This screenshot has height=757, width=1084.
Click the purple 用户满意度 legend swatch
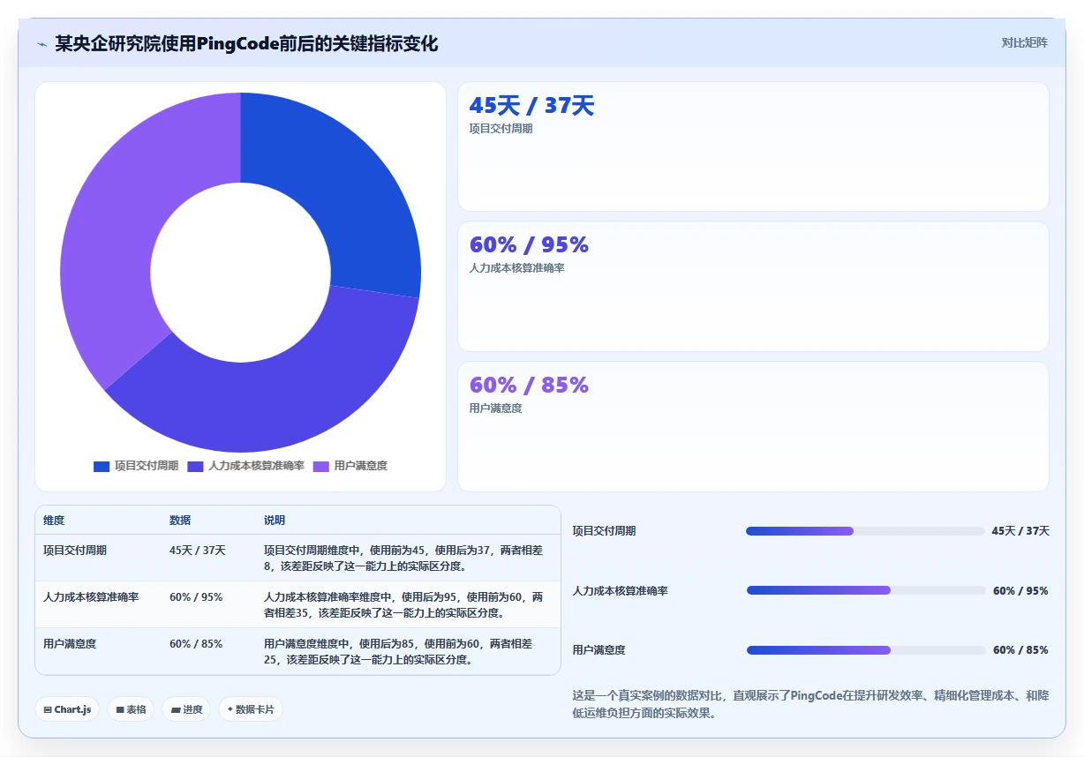pos(321,466)
